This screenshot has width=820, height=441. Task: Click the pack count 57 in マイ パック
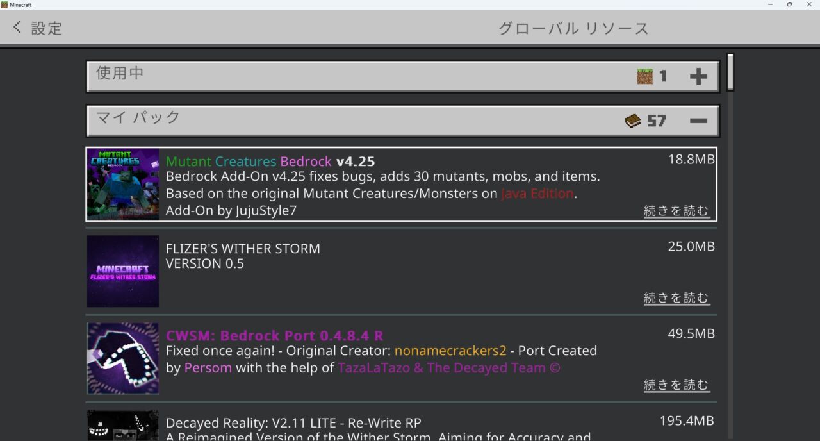657,121
